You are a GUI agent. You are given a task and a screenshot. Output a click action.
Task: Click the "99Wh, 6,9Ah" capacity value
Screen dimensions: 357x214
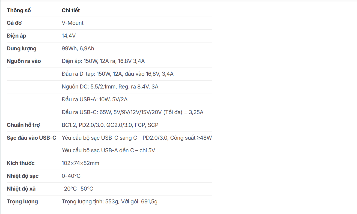click(x=78, y=48)
